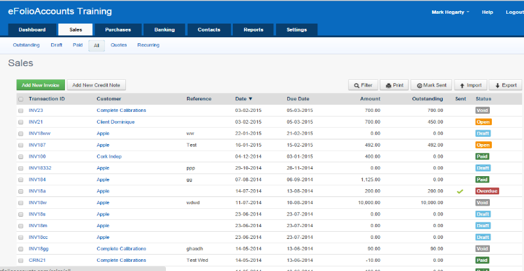
Task: Select the All sub-tab
Action: (x=96, y=46)
